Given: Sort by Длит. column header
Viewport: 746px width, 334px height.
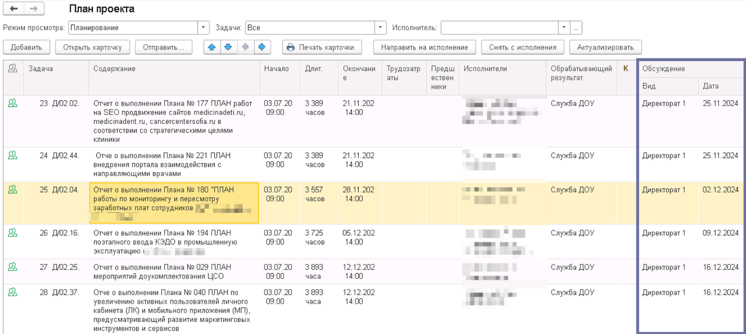Looking at the screenshot, I should point(319,77).
